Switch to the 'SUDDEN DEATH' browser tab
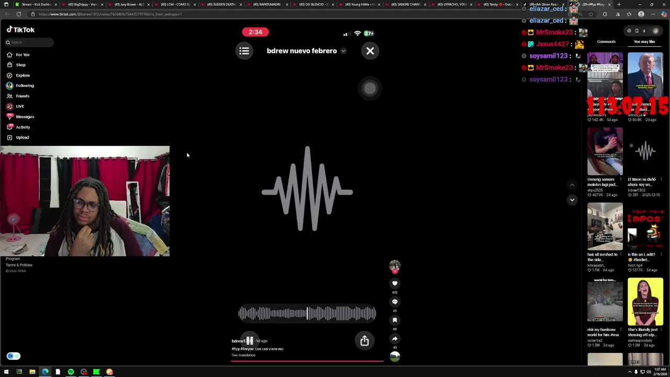The height and width of the screenshot is (377, 670). (x=221, y=4)
